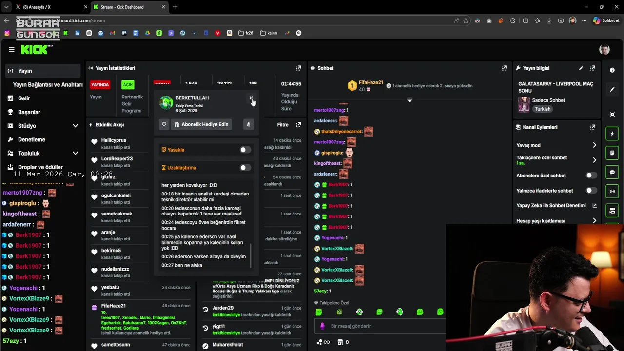Pop out the Yayın İstatistikleri panel
Image resolution: width=624 pixels, height=351 pixels.
(x=298, y=68)
